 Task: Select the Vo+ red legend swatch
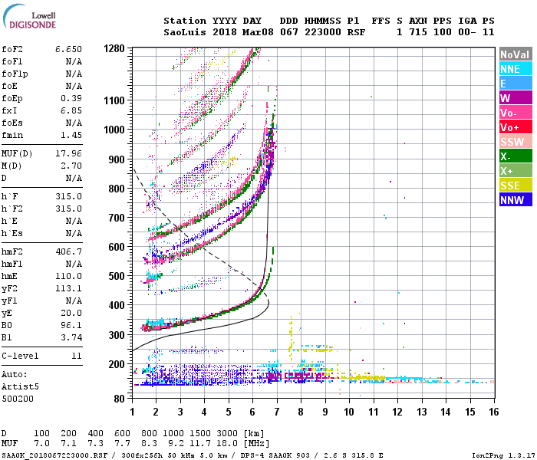point(516,127)
